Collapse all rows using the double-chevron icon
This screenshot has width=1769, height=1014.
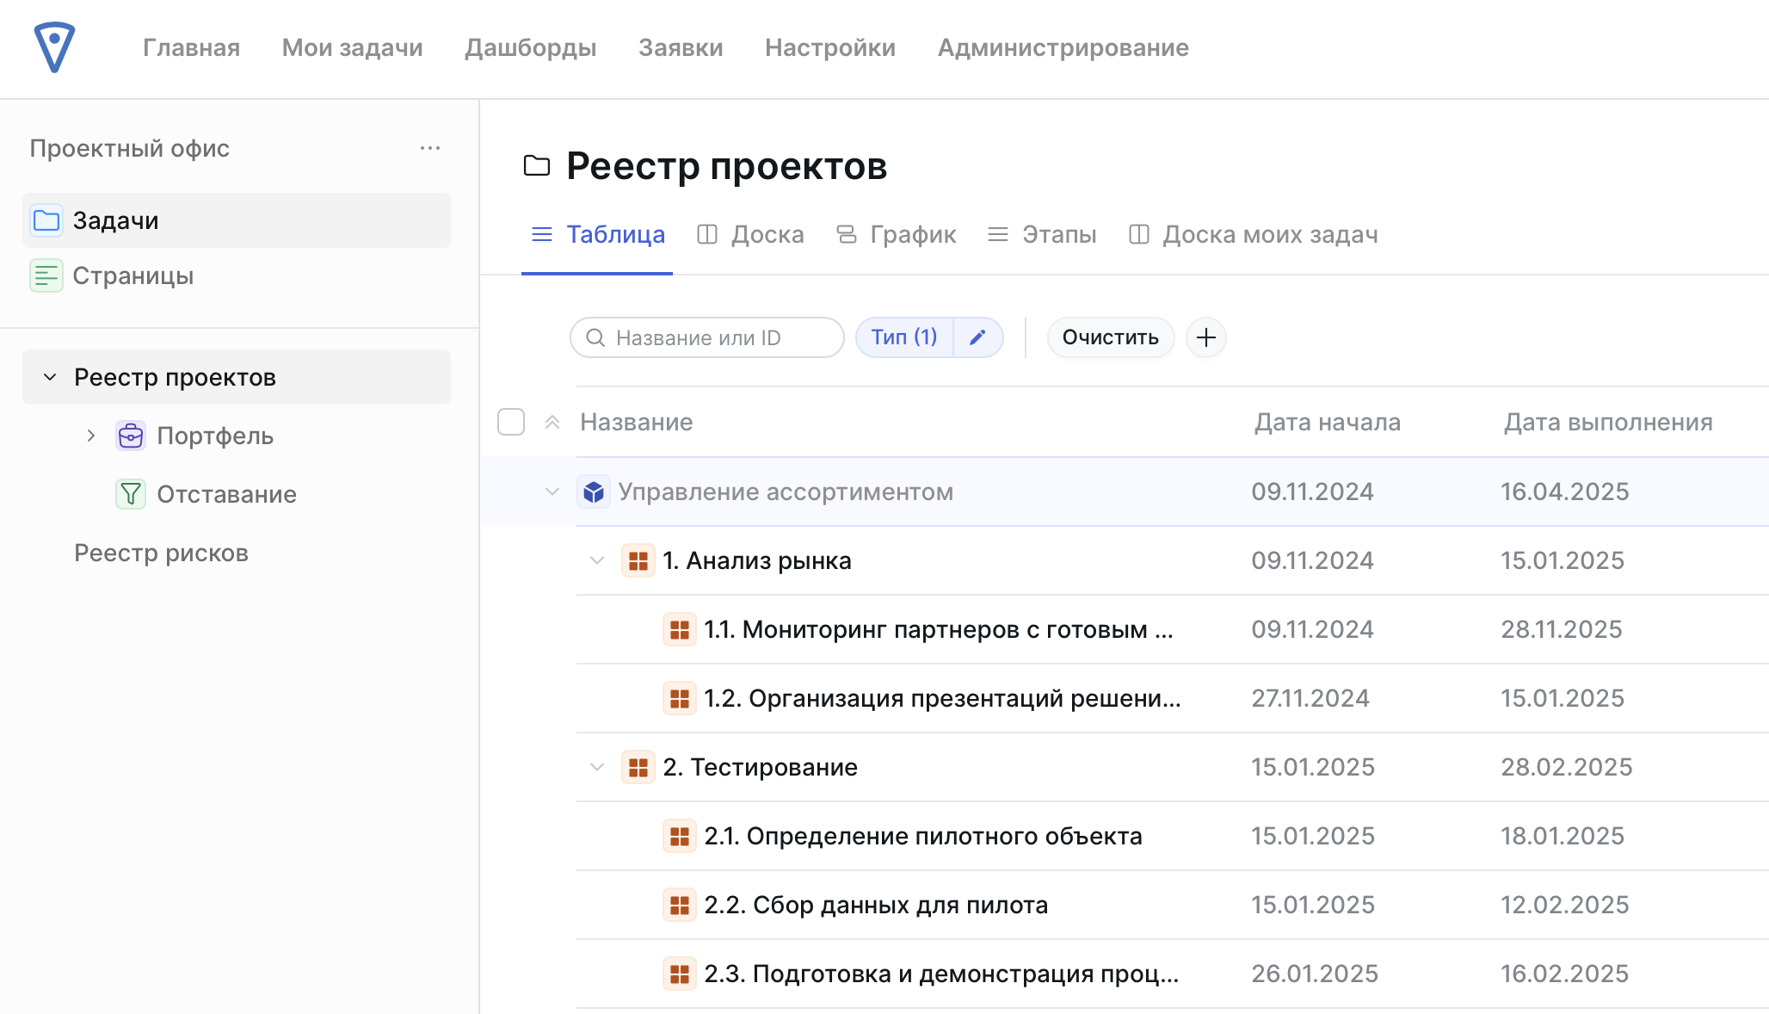point(552,422)
